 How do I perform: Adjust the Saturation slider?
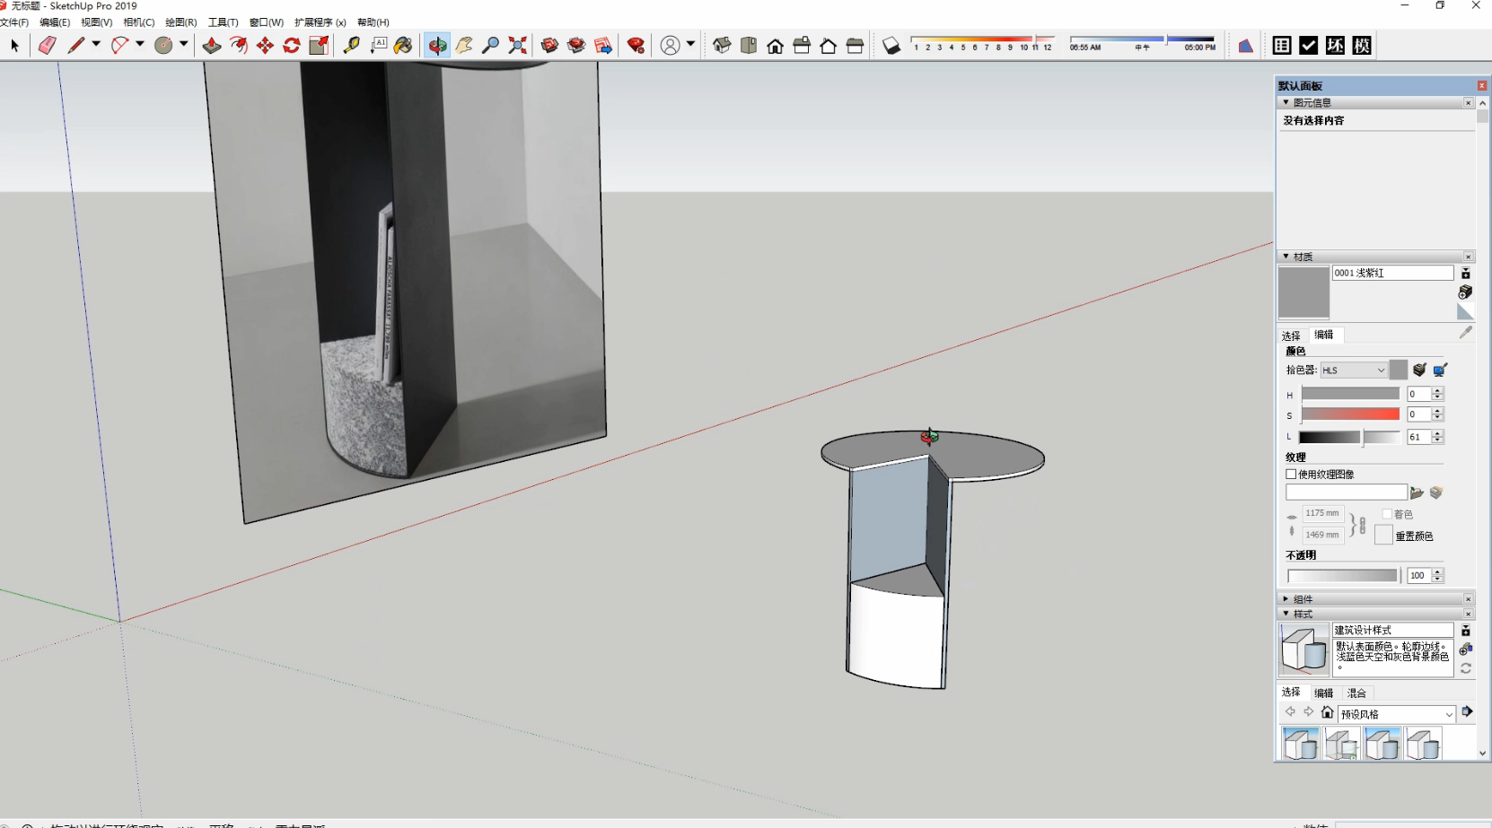coord(1350,414)
